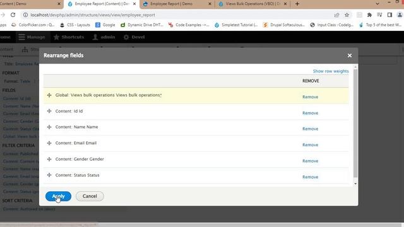Screen dimensions: 404x227
Task: Open the Shortcuts admin menu
Action: 69,37
